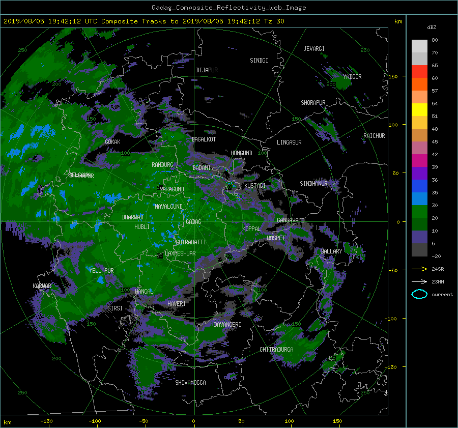Click the DHARWAD city label

[x=133, y=217]
